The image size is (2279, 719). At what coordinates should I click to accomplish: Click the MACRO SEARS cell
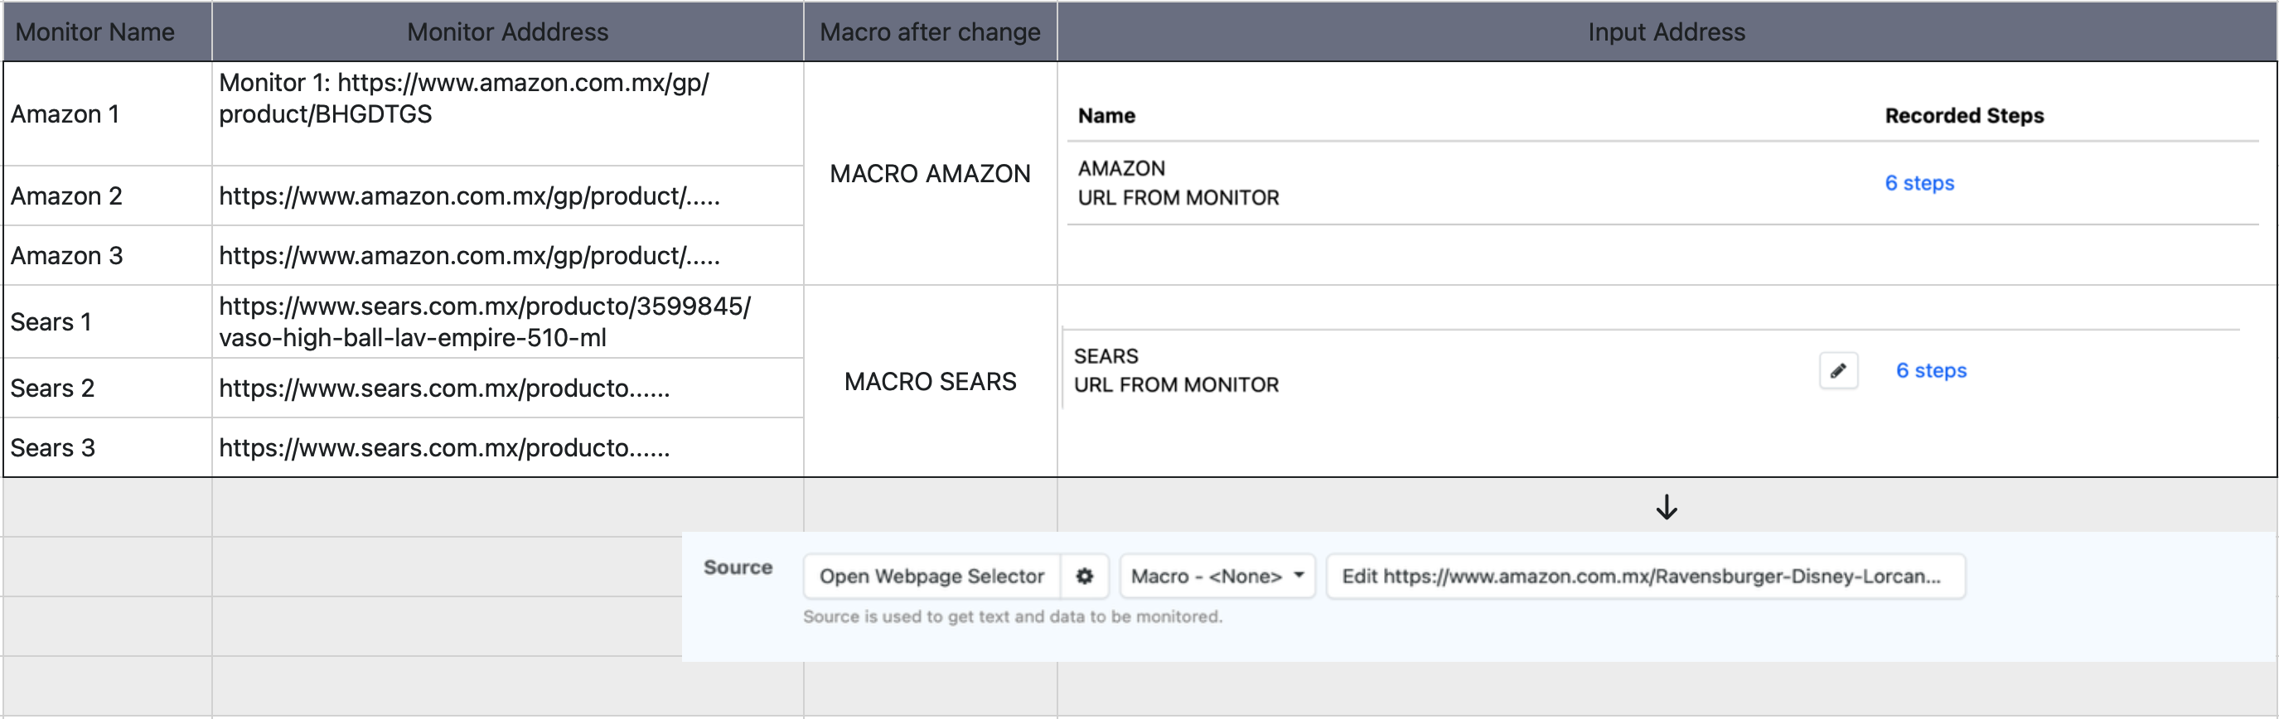(930, 381)
